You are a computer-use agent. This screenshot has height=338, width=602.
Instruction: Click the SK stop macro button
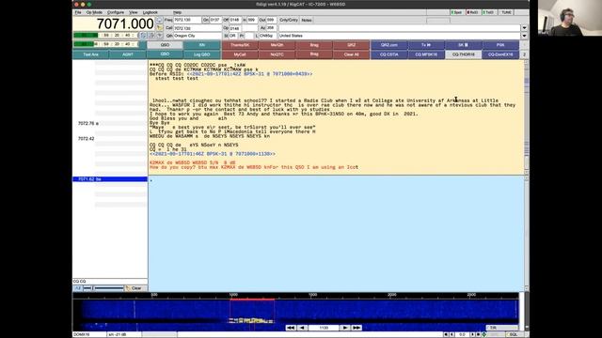463,45
